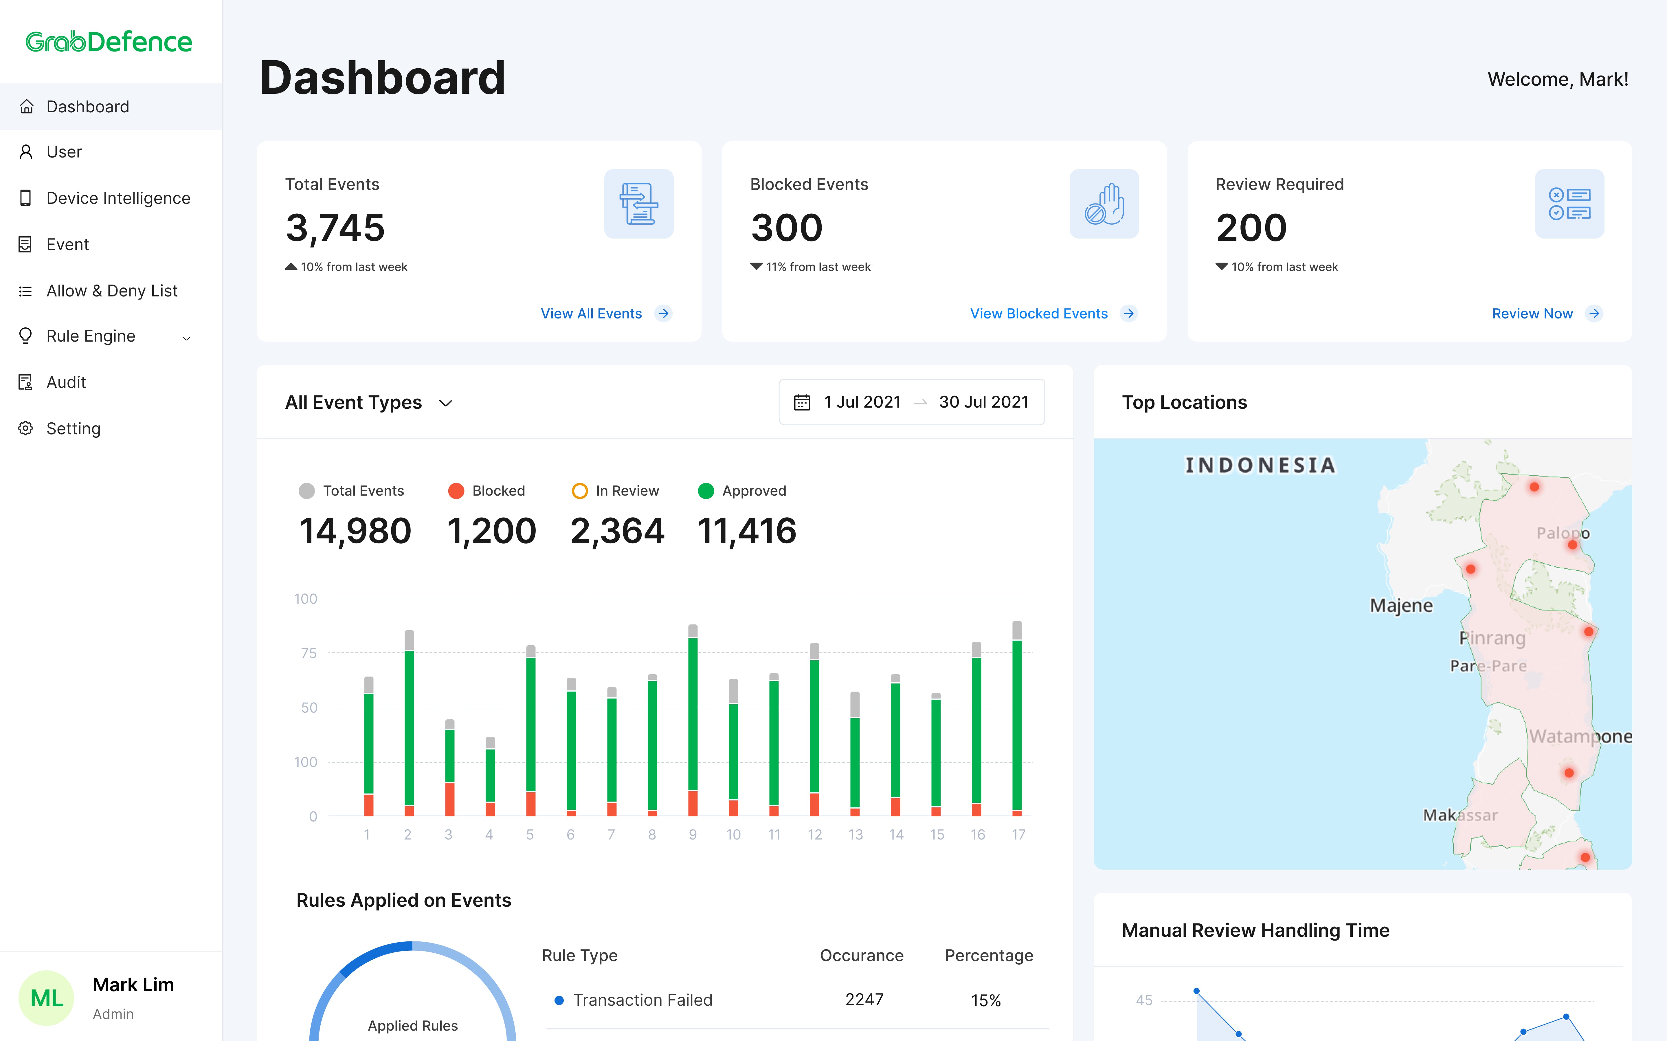The image size is (1667, 1041).
Task: Open the Setting page
Action: click(111, 428)
